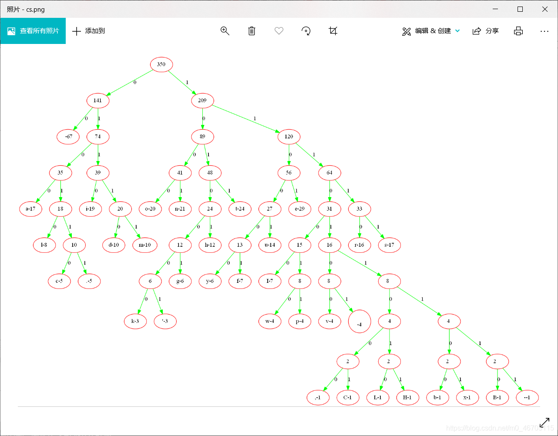
Task: Enter fullscreen with the diagonal arrows icon
Action: click(x=545, y=423)
